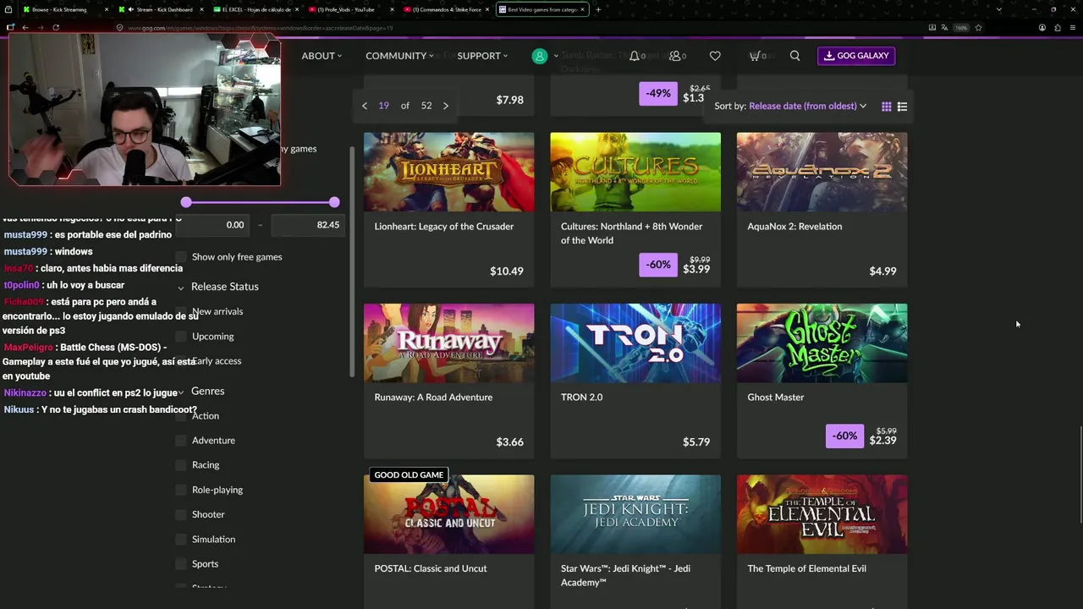Go to previous results page arrow
The image size is (1083, 609).
click(x=365, y=106)
